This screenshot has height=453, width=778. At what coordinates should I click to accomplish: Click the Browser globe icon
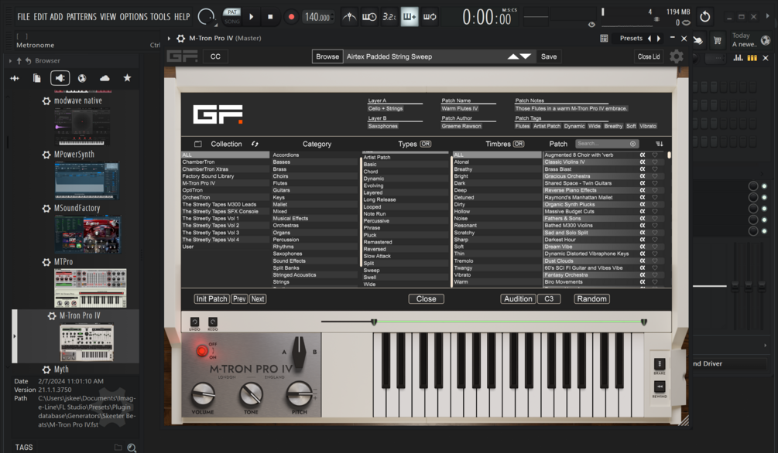click(82, 78)
